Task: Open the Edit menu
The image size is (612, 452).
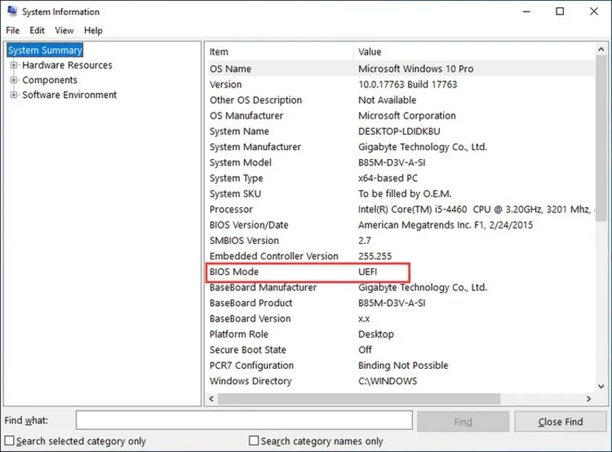Action: 37,31
